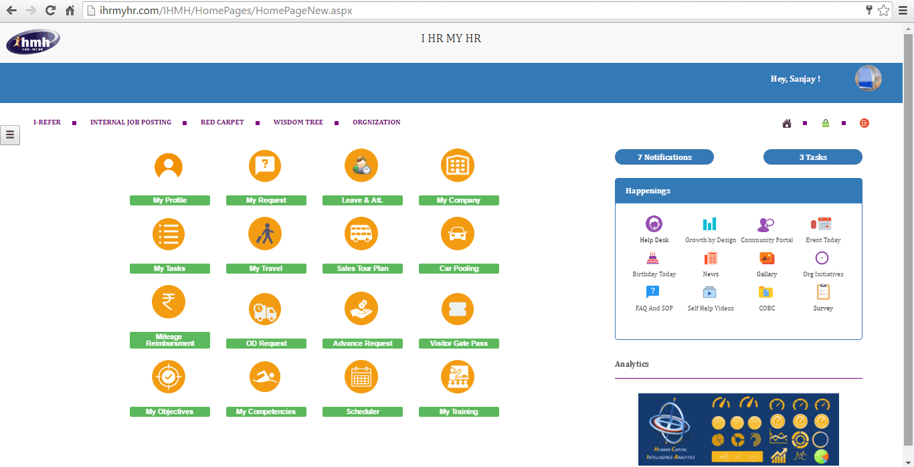Open Help Desk in Happenings
This screenshot has height=467, width=914.
(x=654, y=224)
